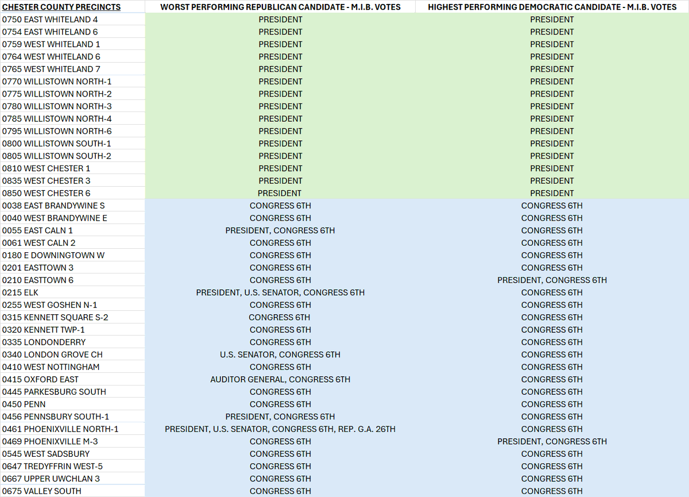Select the 0315 KENNETT SQUARE S-2 cell
This screenshot has height=497, width=689.
72,317
